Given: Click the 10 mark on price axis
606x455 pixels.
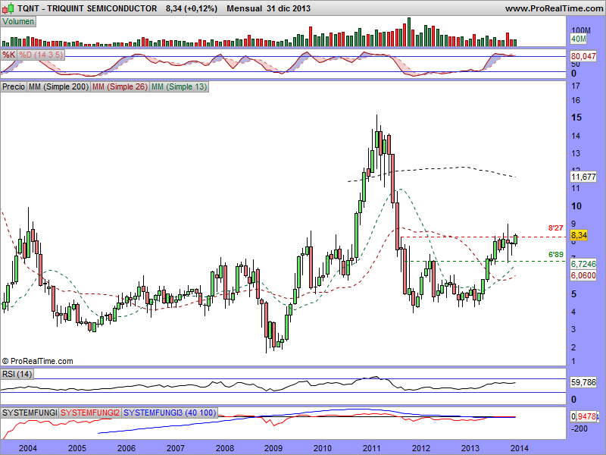Looking at the screenshot, I should (x=576, y=206).
